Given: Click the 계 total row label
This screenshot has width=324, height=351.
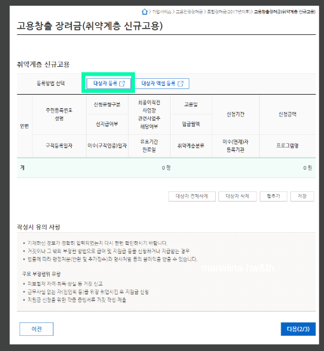Looking at the screenshot, I should coord(22,168).
